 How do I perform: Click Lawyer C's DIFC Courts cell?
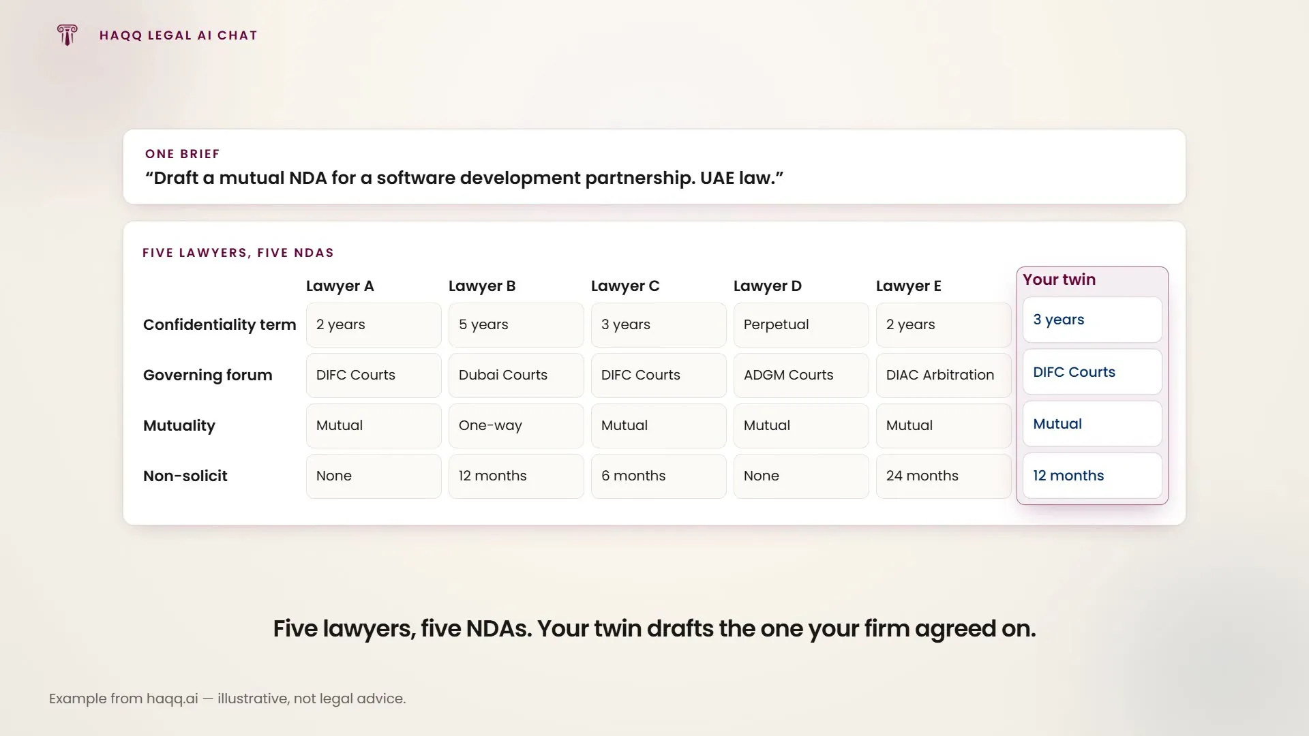tap(659, 375)
